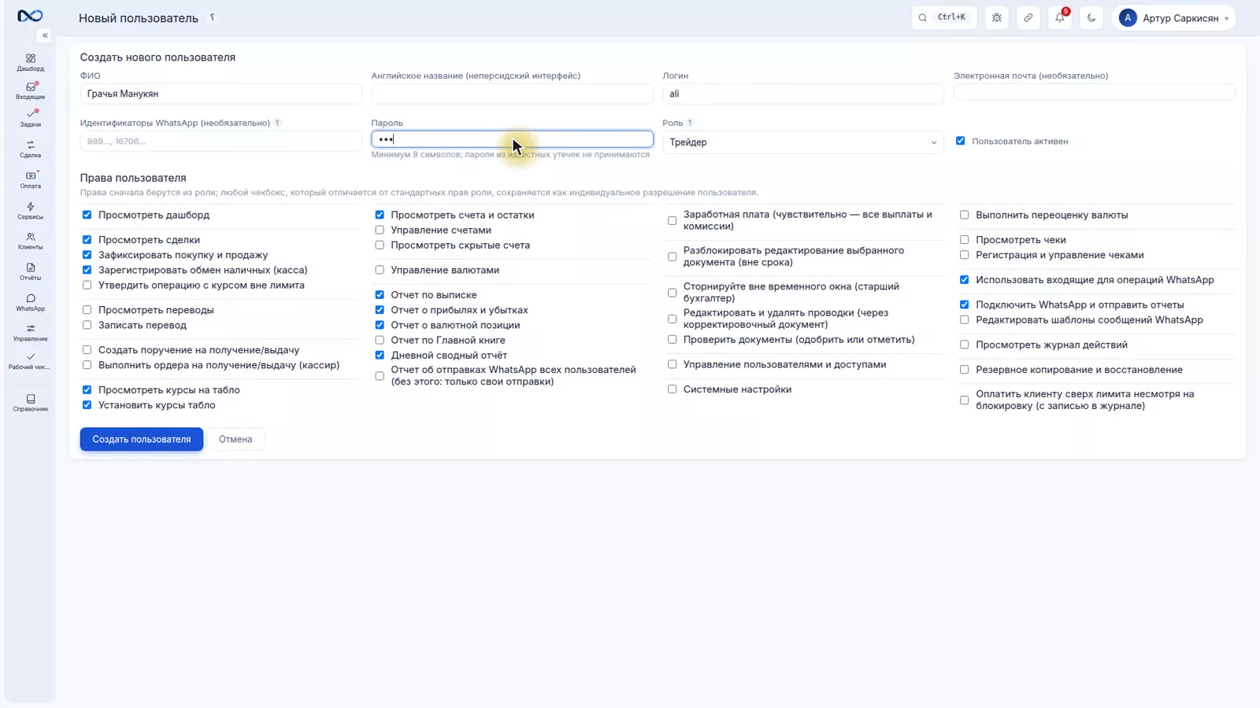Click the info icon next to Роль

[x=690, y=123]
